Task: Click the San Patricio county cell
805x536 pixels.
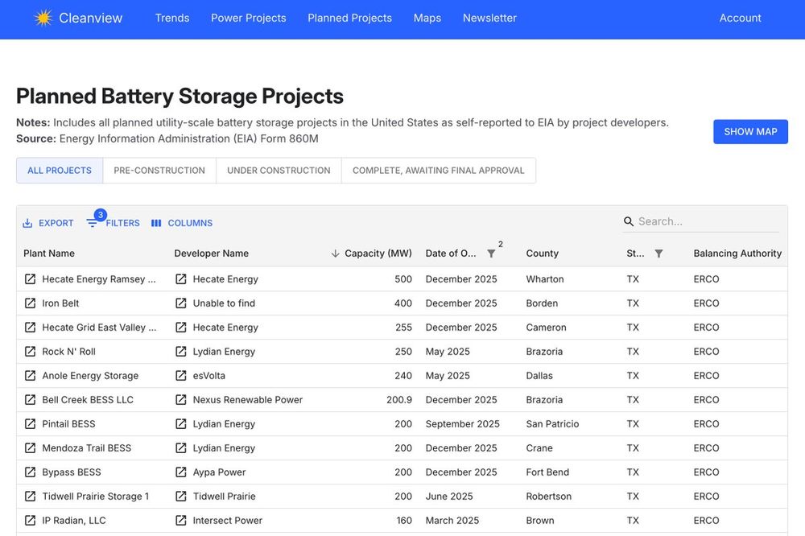Action: (x=552, y=423)
